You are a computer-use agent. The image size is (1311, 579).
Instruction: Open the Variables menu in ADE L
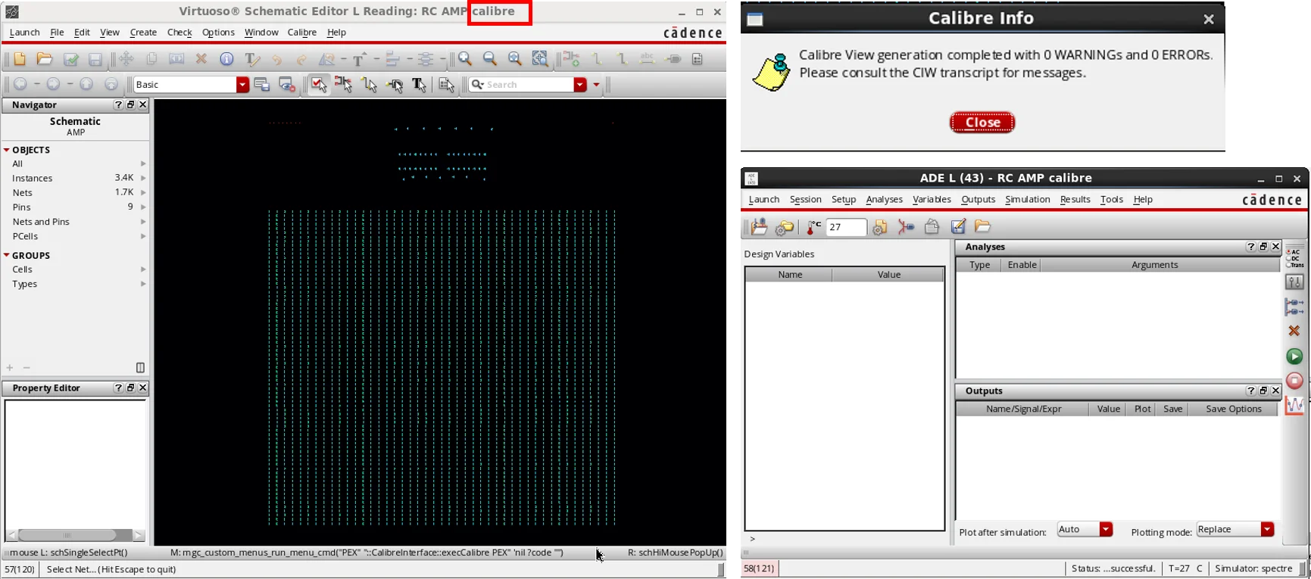932,199
